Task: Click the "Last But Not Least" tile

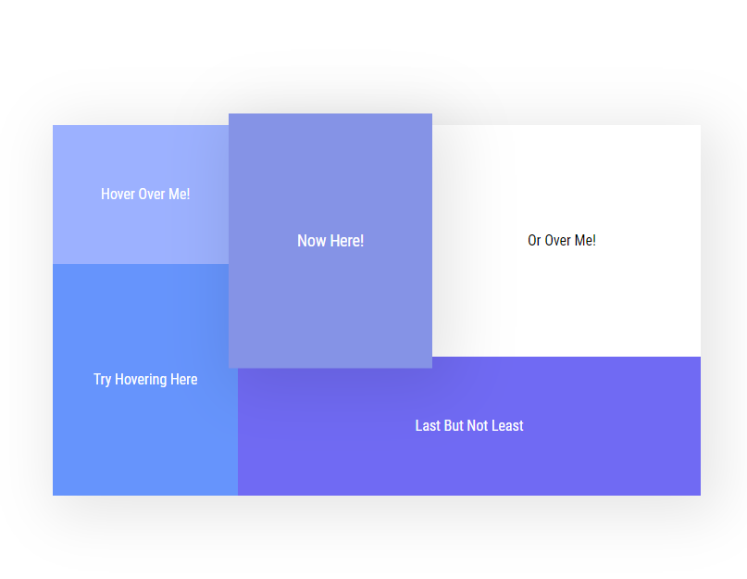Action: (x=468, y=425)
